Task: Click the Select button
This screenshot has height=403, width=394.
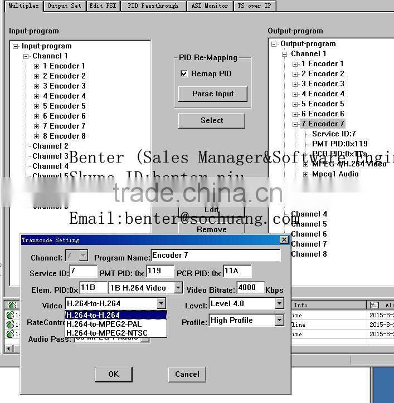Action: [x=212, y=121]
